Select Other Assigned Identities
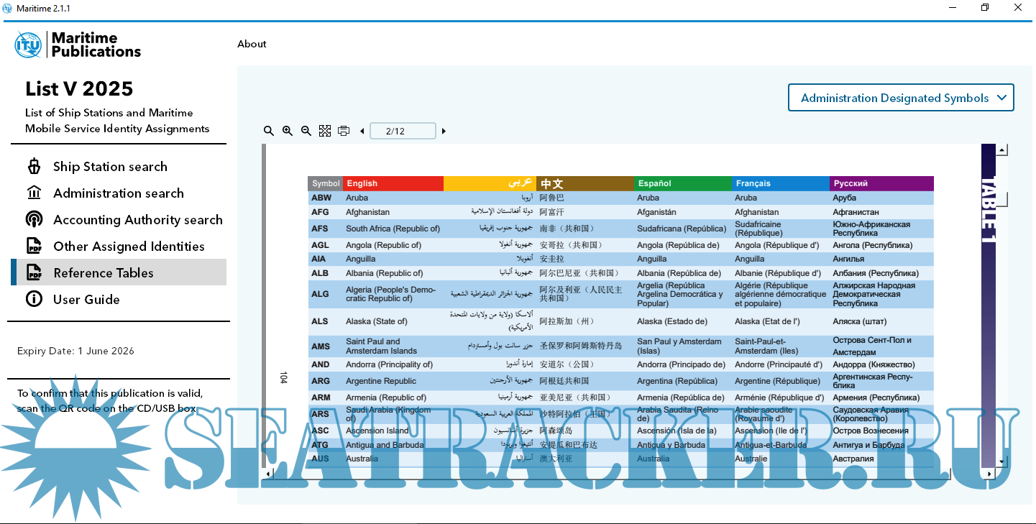 pos(129,247)
